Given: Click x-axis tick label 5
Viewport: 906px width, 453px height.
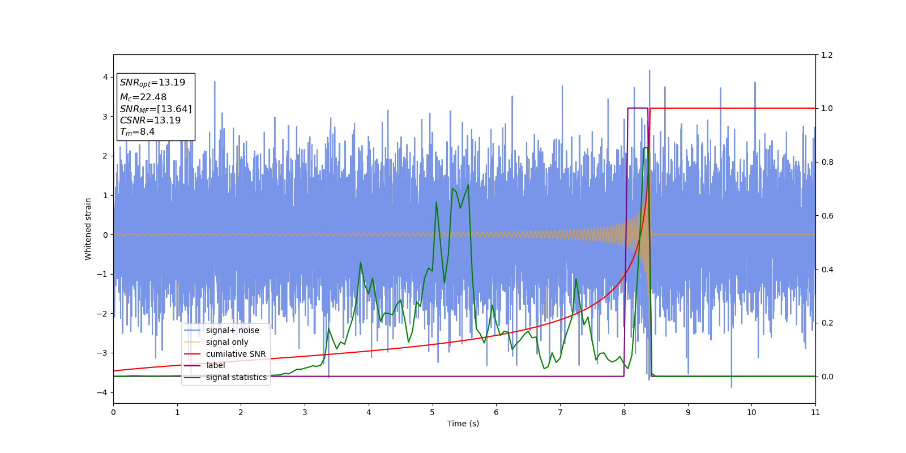Looking at the screenshot, I should click(433, 412).
